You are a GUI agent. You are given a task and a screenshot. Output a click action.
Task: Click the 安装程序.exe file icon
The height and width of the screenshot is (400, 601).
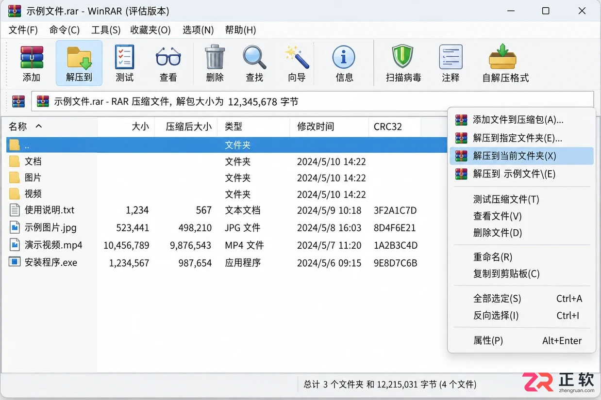[x=15, y=262]
